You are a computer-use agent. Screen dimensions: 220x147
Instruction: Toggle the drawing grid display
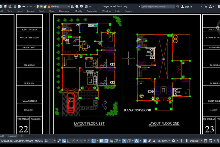pyautogui.click(x=46, y=141)
